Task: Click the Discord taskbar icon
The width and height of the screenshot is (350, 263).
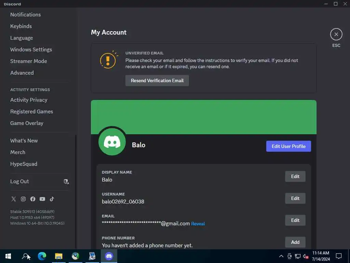Action: tap(109, 256)
